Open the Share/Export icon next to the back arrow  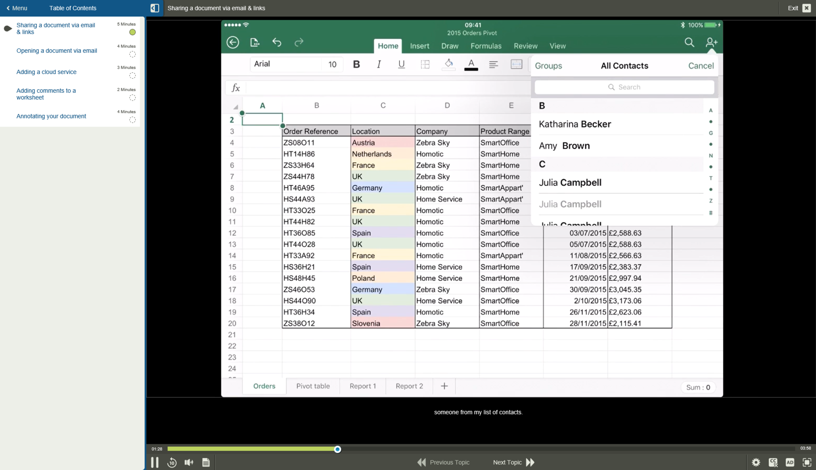(x=255, y=42)
